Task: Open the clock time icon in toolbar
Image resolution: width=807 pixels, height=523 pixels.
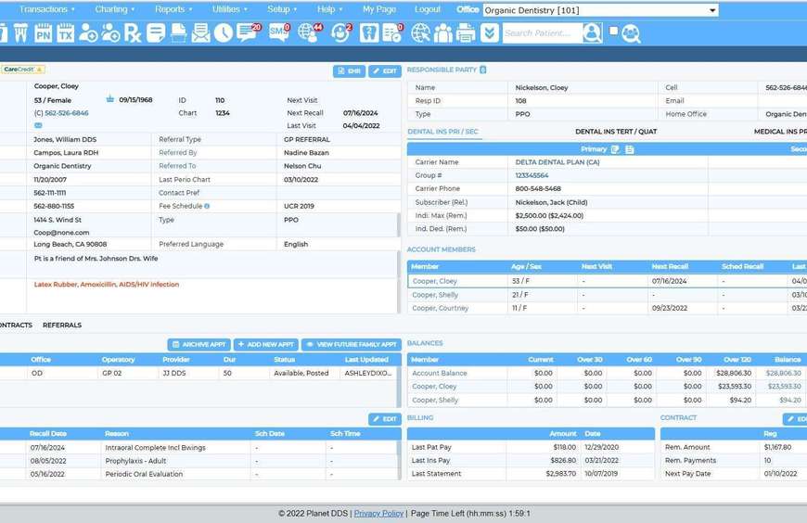Action: (224, 33)
